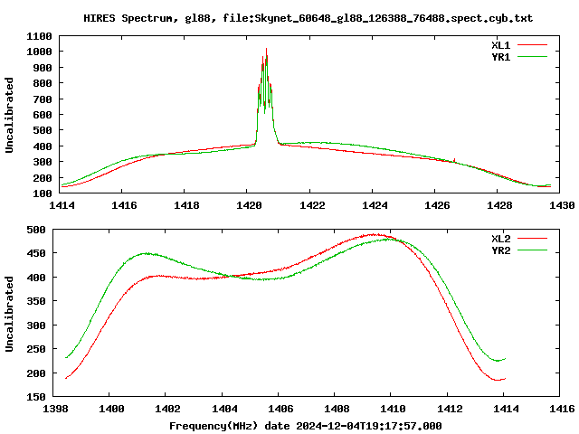
Task: Click the HIRES Spectrum plot title
Action: pos(308,18)
